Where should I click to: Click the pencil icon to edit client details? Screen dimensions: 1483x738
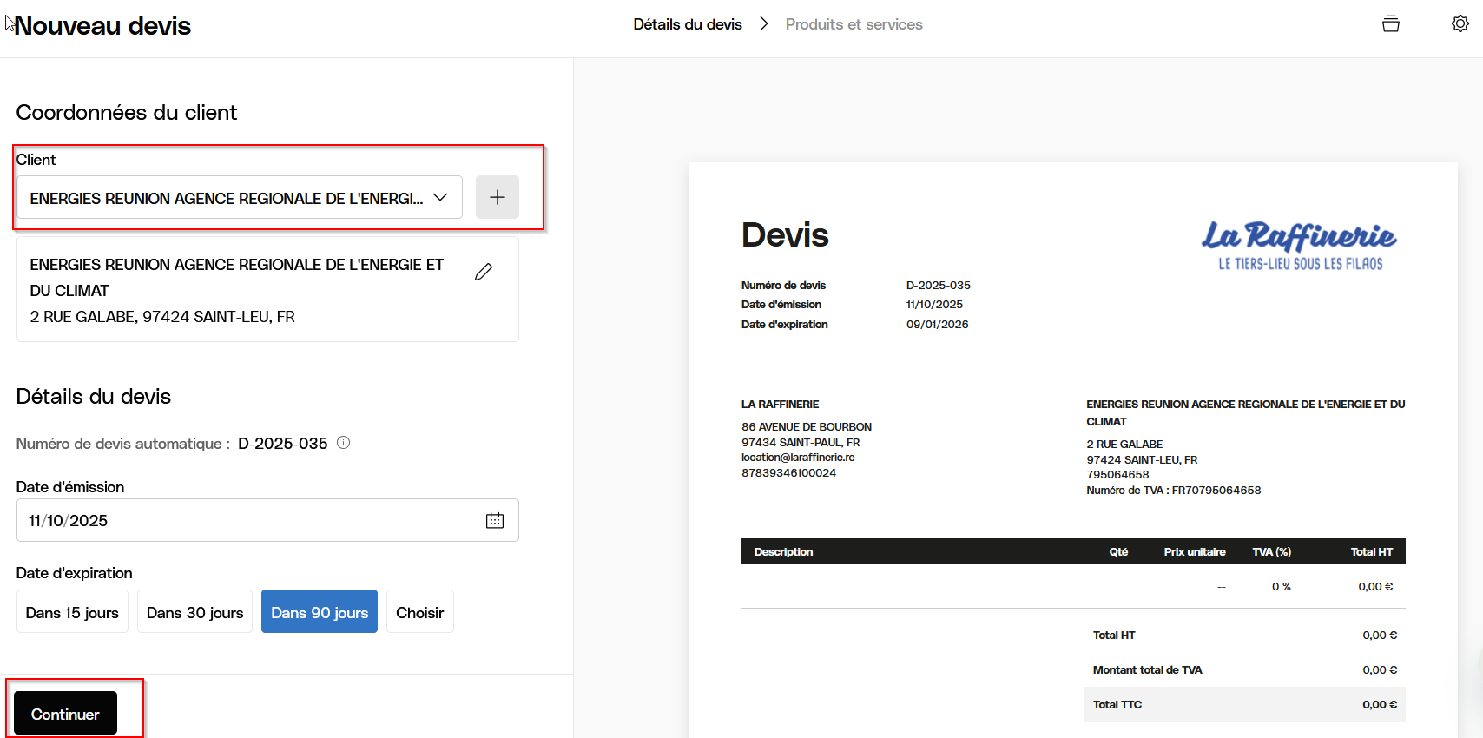click(x=484, y=272)
